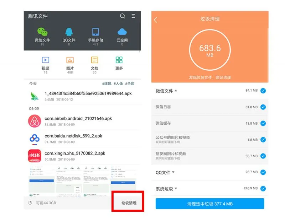285x221 pixels.
Task: Tap the Baidu Netdisk app icon
Action: click(35, 139)
